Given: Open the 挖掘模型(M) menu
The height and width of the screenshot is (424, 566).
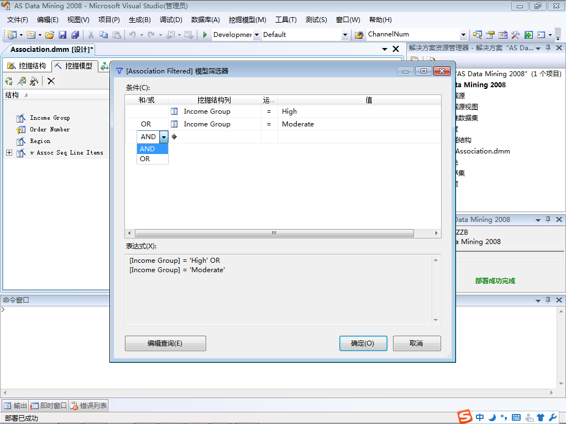Looking at the screenshot, I should 247,20.
